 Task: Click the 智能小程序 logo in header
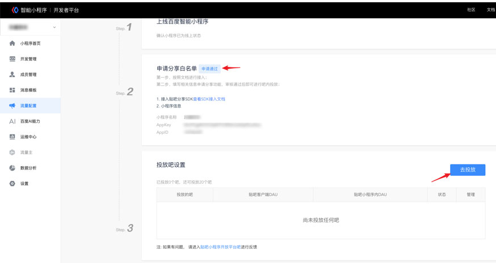coord(15,10)
